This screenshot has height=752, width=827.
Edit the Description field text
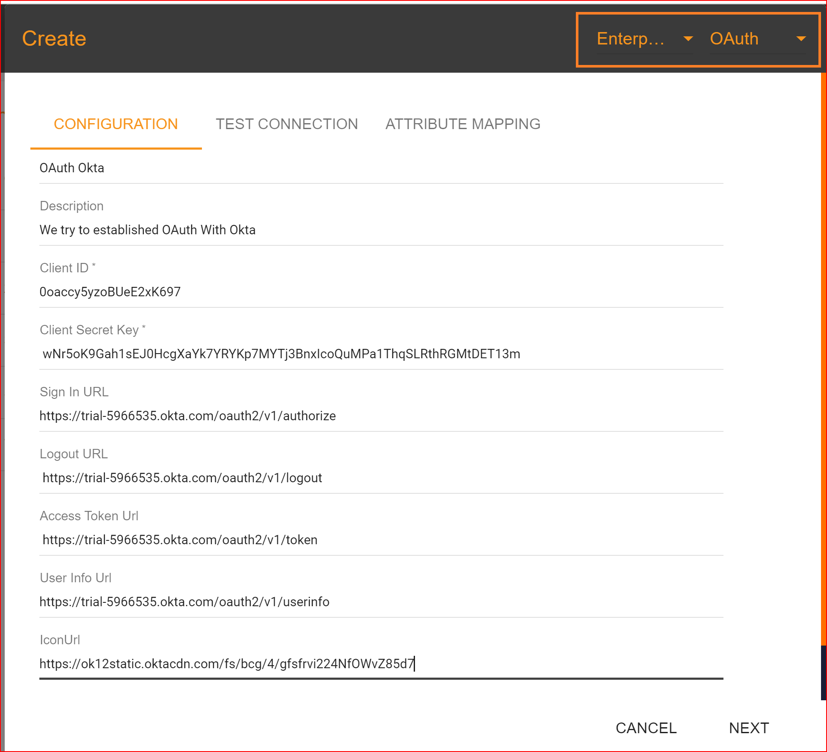pyautogui.click(x=381, y=230)
